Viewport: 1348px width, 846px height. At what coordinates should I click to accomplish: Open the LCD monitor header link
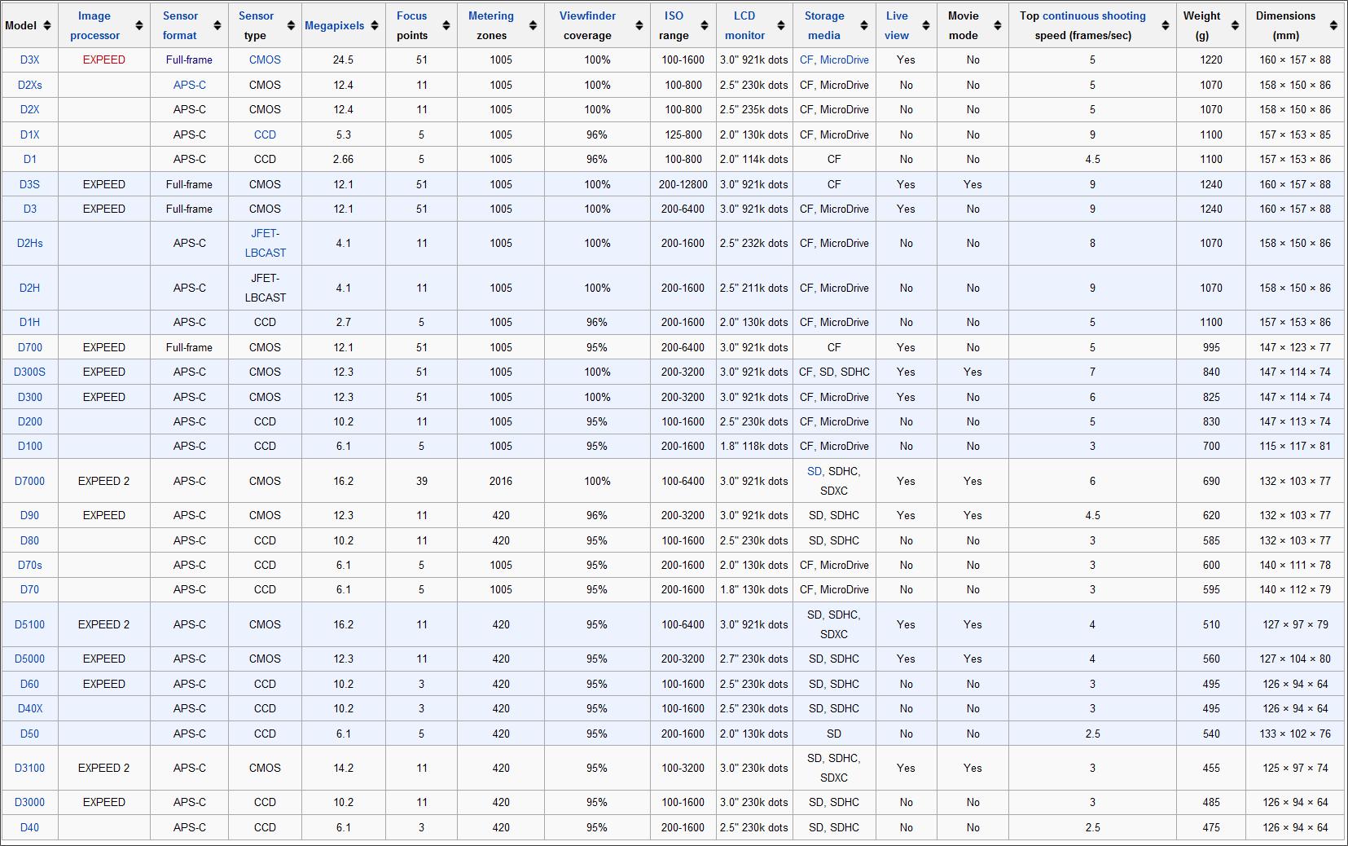coord(744,25)
